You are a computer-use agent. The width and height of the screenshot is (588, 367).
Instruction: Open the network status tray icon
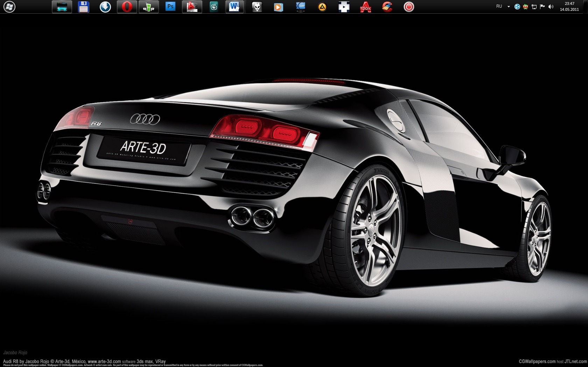534,7
